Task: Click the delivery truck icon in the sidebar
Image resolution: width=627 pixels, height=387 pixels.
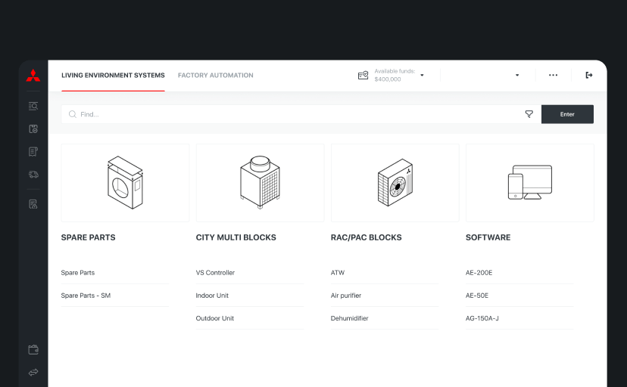Action: (33, 175)
